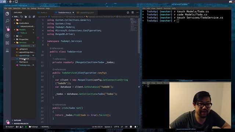235x132 pixels.
Task: Click the New Folder icon in Explorer header
Action: click(26, 17)
